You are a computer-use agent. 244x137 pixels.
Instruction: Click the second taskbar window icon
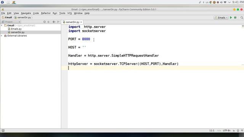8,2
